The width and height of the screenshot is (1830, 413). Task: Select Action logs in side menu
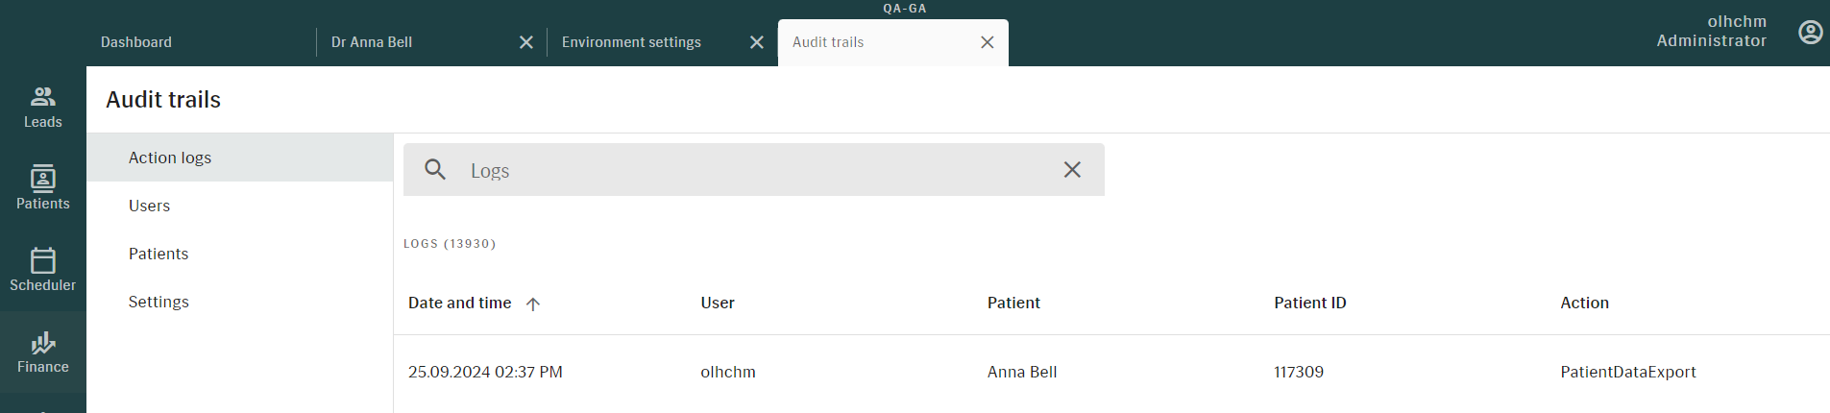coord(240,158)
